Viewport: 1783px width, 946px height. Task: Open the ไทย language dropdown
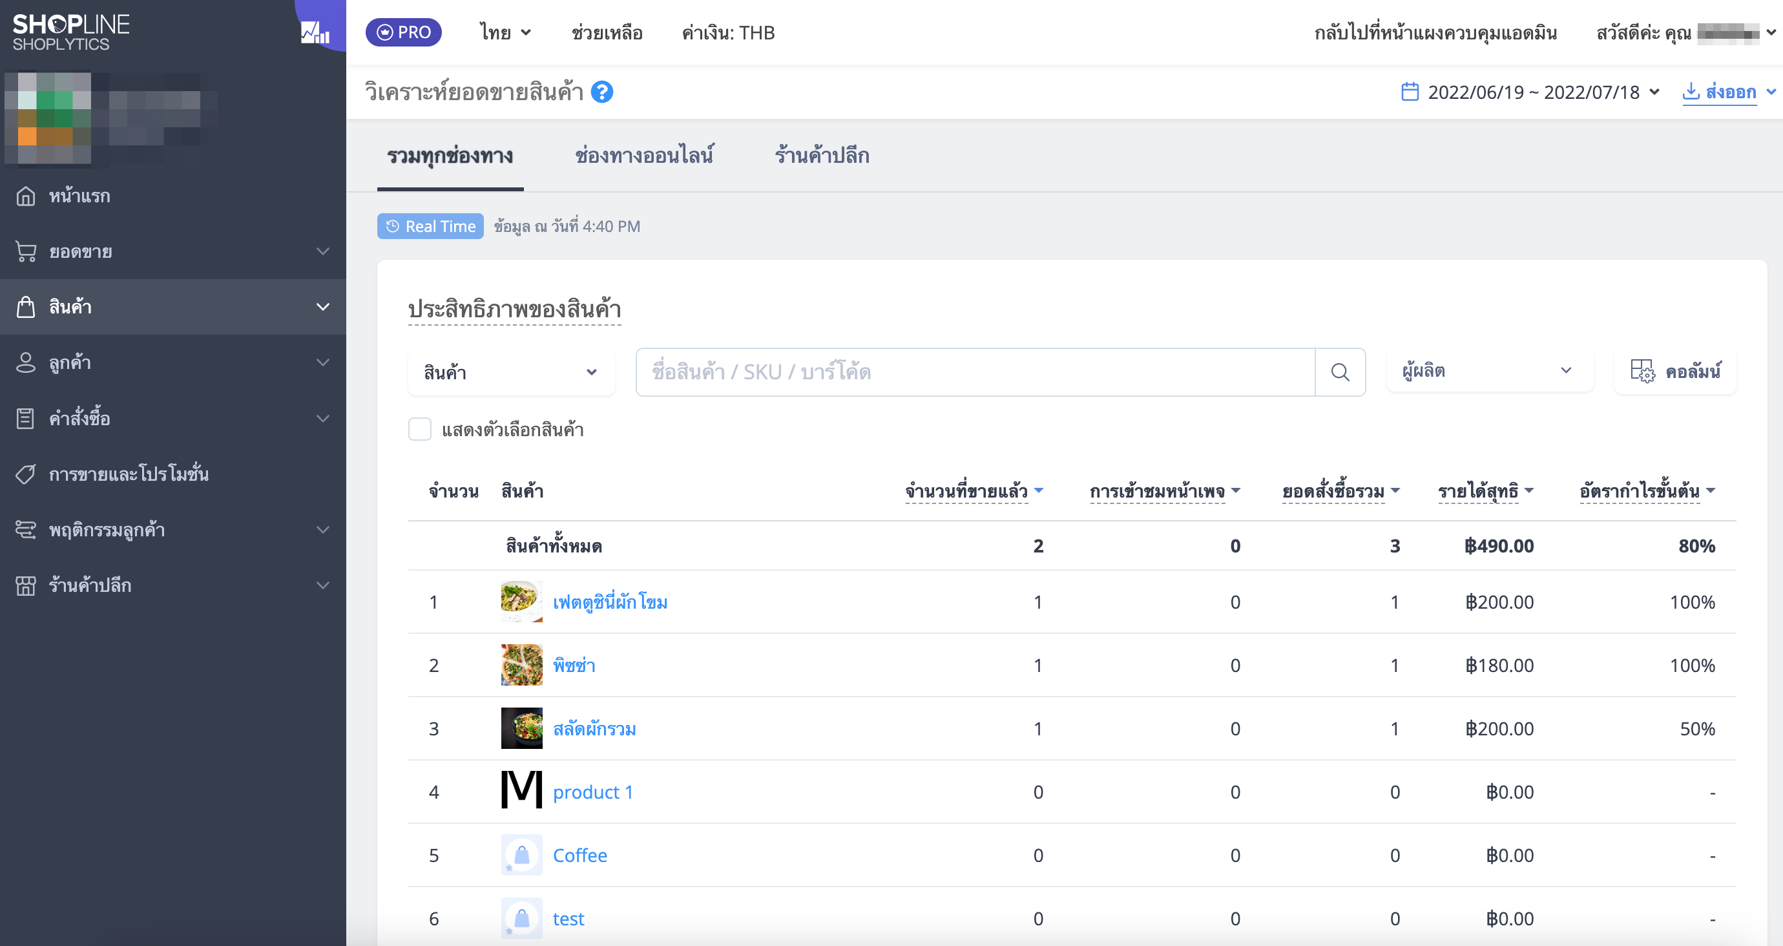click(505, 32)
